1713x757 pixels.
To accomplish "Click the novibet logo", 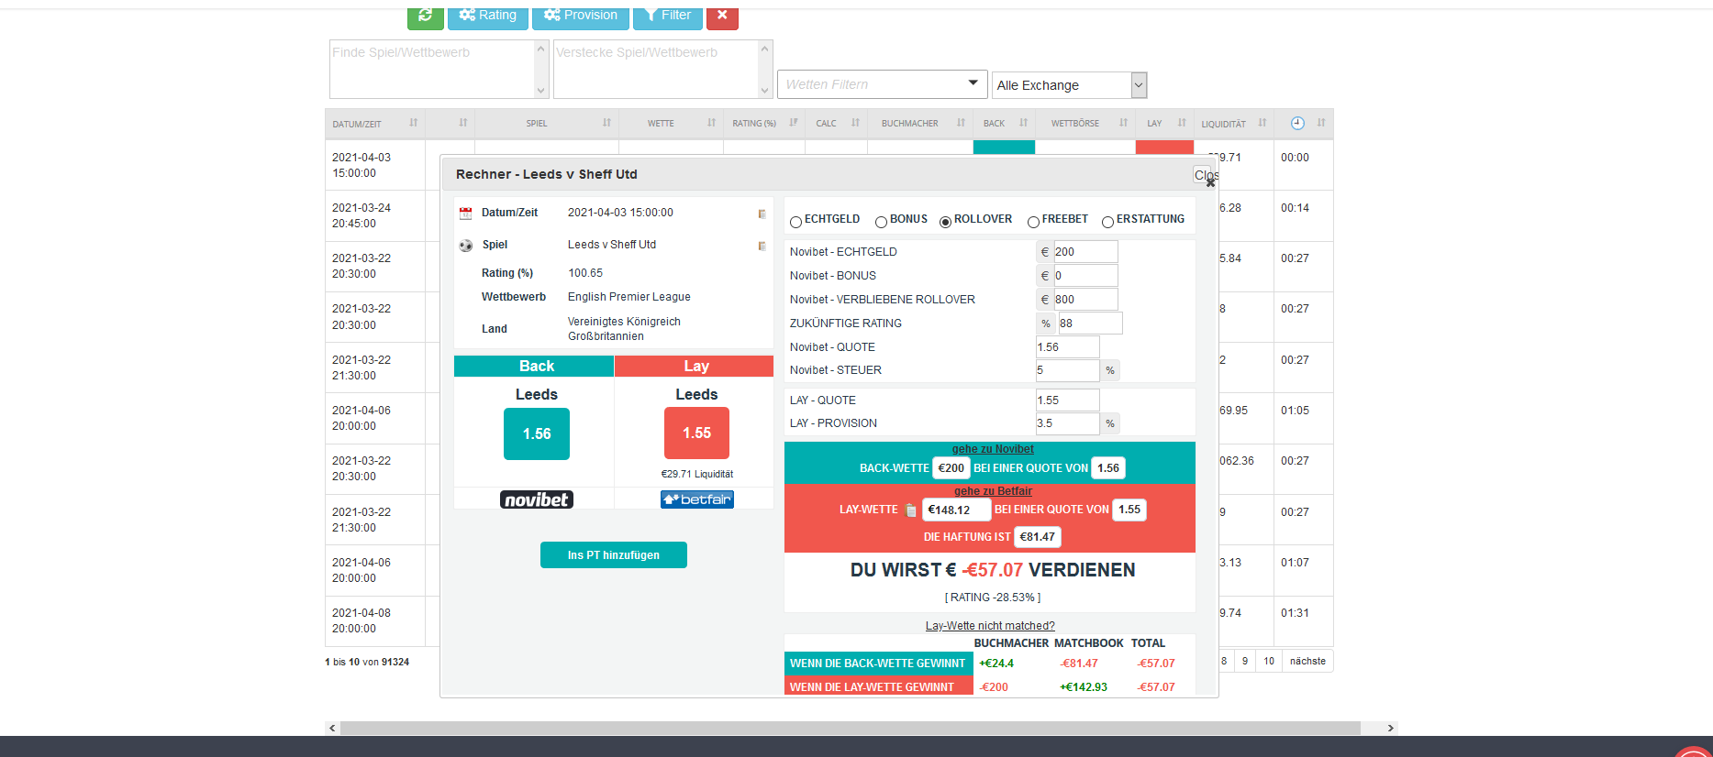I will [x=537, y=499].
